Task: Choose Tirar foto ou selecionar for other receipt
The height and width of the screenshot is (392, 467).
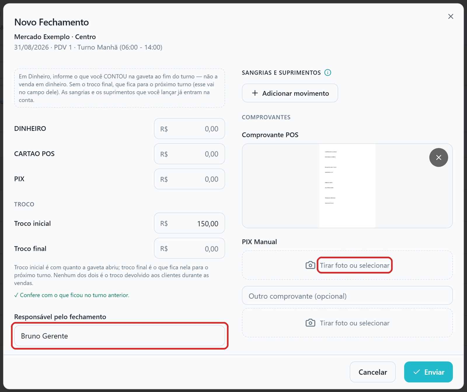Action: coord(355,323)
